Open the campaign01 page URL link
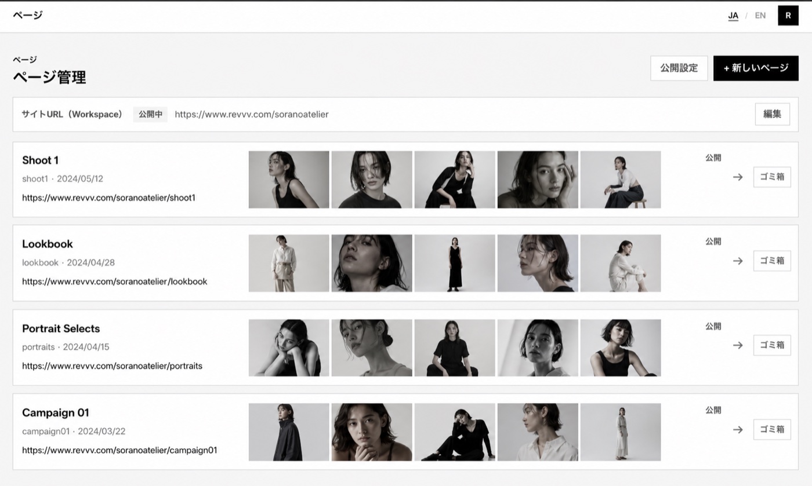 click(x=119, y=450)
